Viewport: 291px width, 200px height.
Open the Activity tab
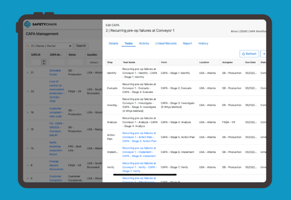(x=144, y=43)
